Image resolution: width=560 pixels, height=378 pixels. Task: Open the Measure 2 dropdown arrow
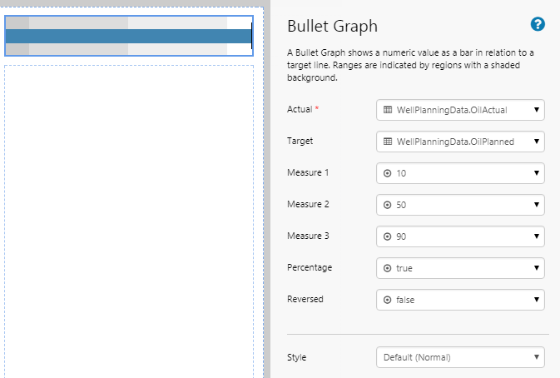click(x=537, y=205)
